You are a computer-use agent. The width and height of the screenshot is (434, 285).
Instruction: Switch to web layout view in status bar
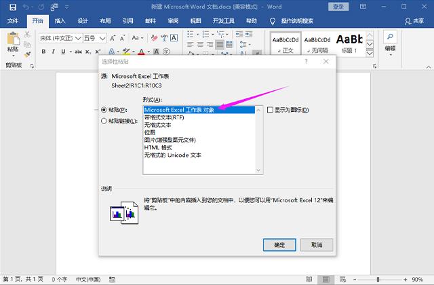[x=342, y=279]
